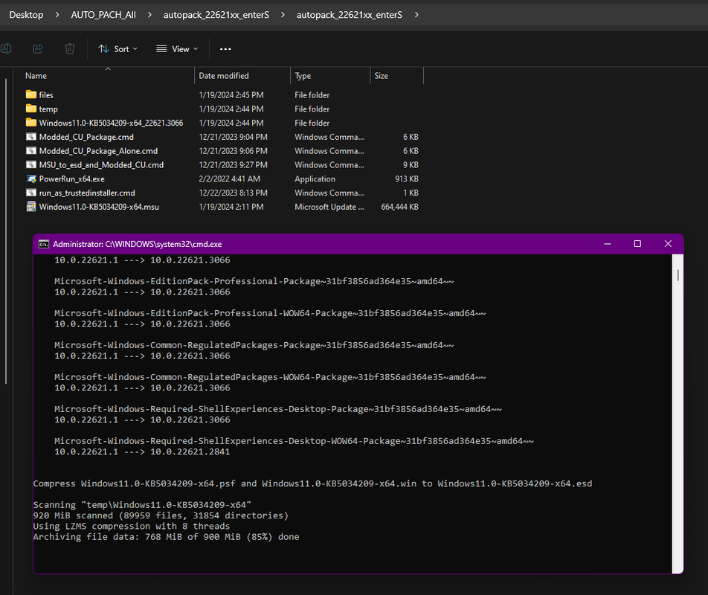Click the Share icon in the toolbar
Viewport: 708px width, 595px height.
pos(38,49)
